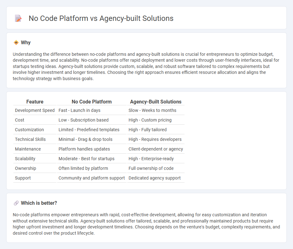Click the Moderate - Best for startups cell
The height and width of the screenshot is (249, 293).
pos(92,159)
